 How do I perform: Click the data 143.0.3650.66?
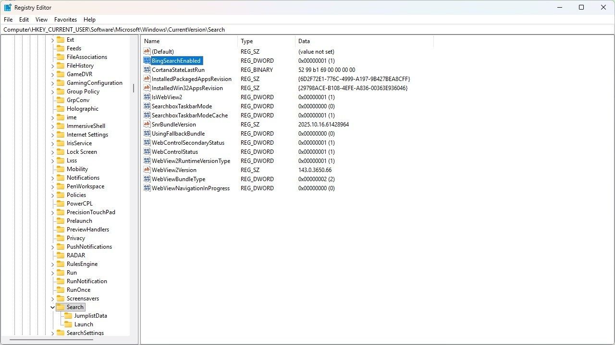[x=315, y=170]
